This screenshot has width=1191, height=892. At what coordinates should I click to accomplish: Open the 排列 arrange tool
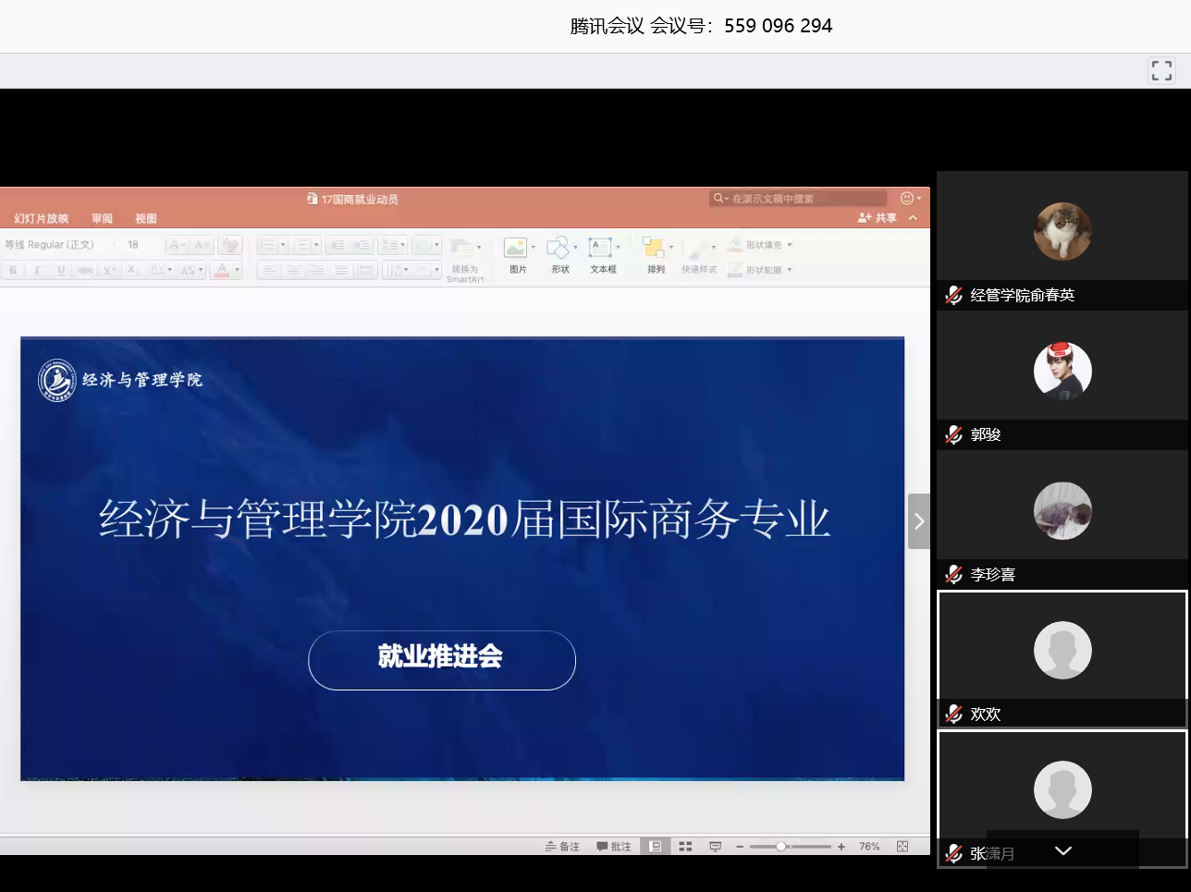click(655, 249)
